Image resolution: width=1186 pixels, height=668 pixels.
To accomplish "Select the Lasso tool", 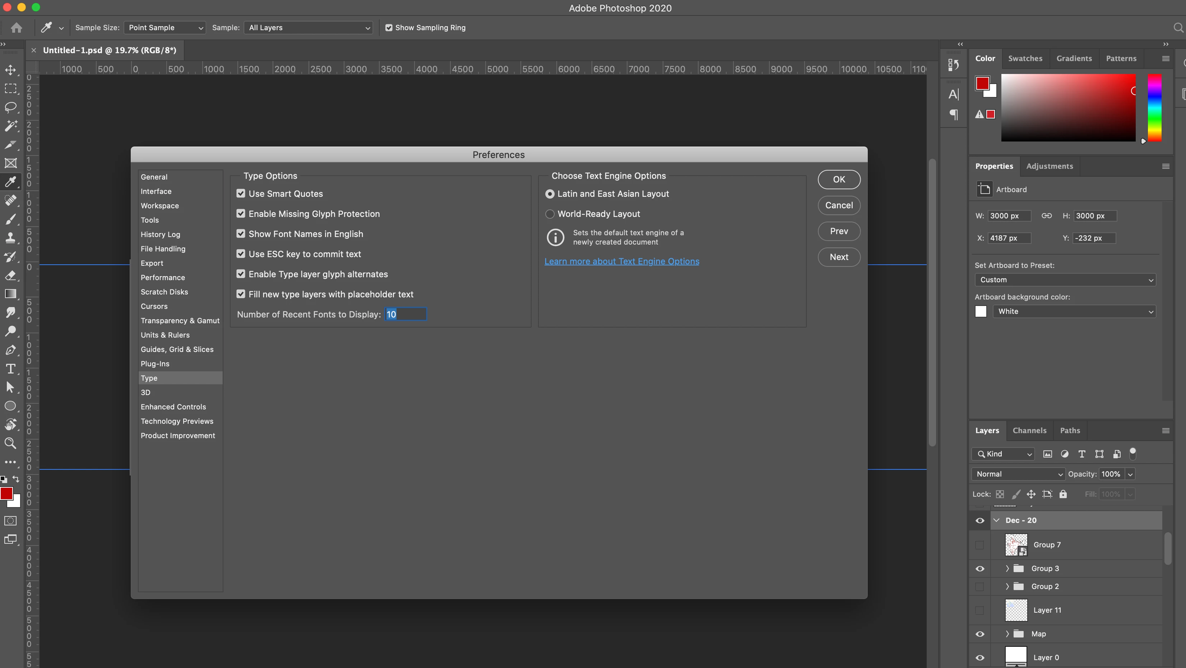I will 10,107.
